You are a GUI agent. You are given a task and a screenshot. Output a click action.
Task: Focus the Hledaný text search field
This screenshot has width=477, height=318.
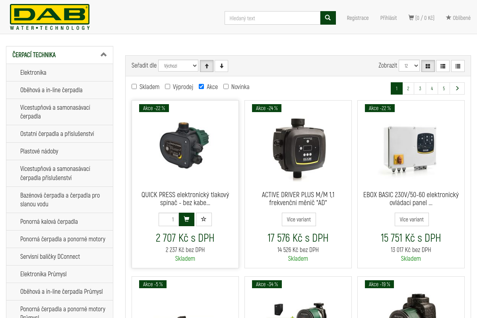pyautogui.click(x=272, y=18)
